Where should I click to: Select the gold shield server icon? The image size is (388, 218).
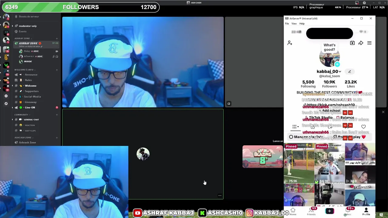point(6,57)
